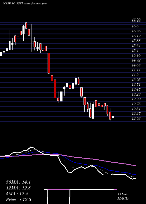The width and height of the screenshot is (146, 204).
Task: Click the <<Live MACD label
Action: click(123, 196)
